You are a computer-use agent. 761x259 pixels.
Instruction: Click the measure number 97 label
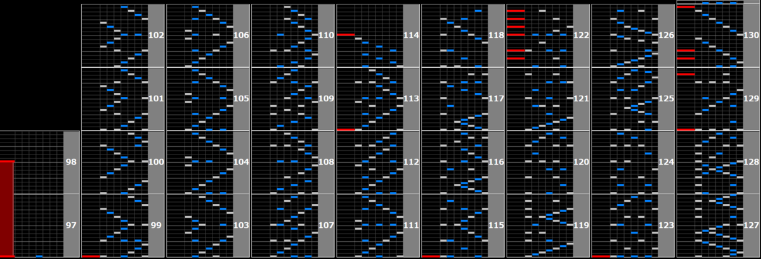71,225
